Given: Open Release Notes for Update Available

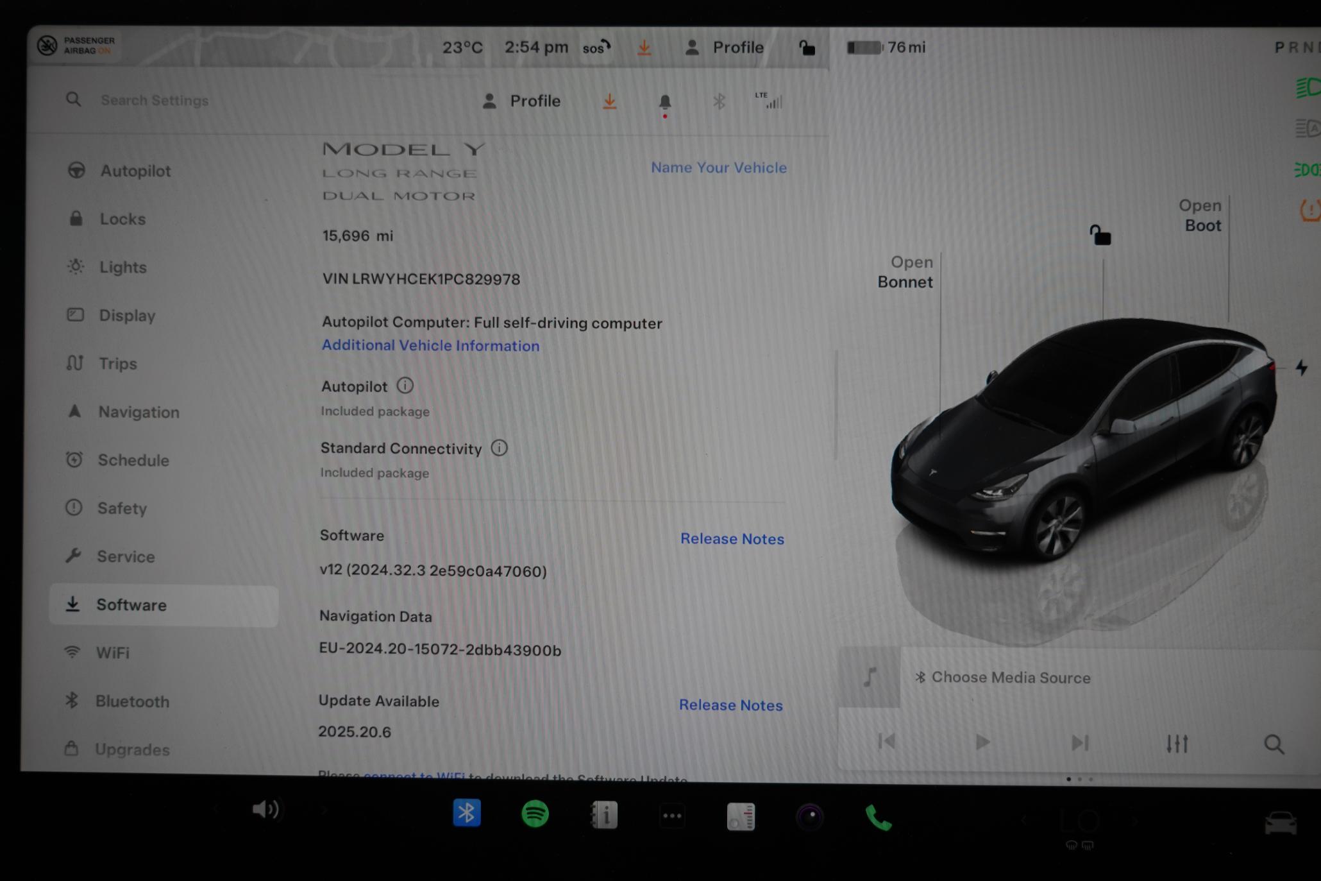Looking at the screenshot, I should 731,705.
